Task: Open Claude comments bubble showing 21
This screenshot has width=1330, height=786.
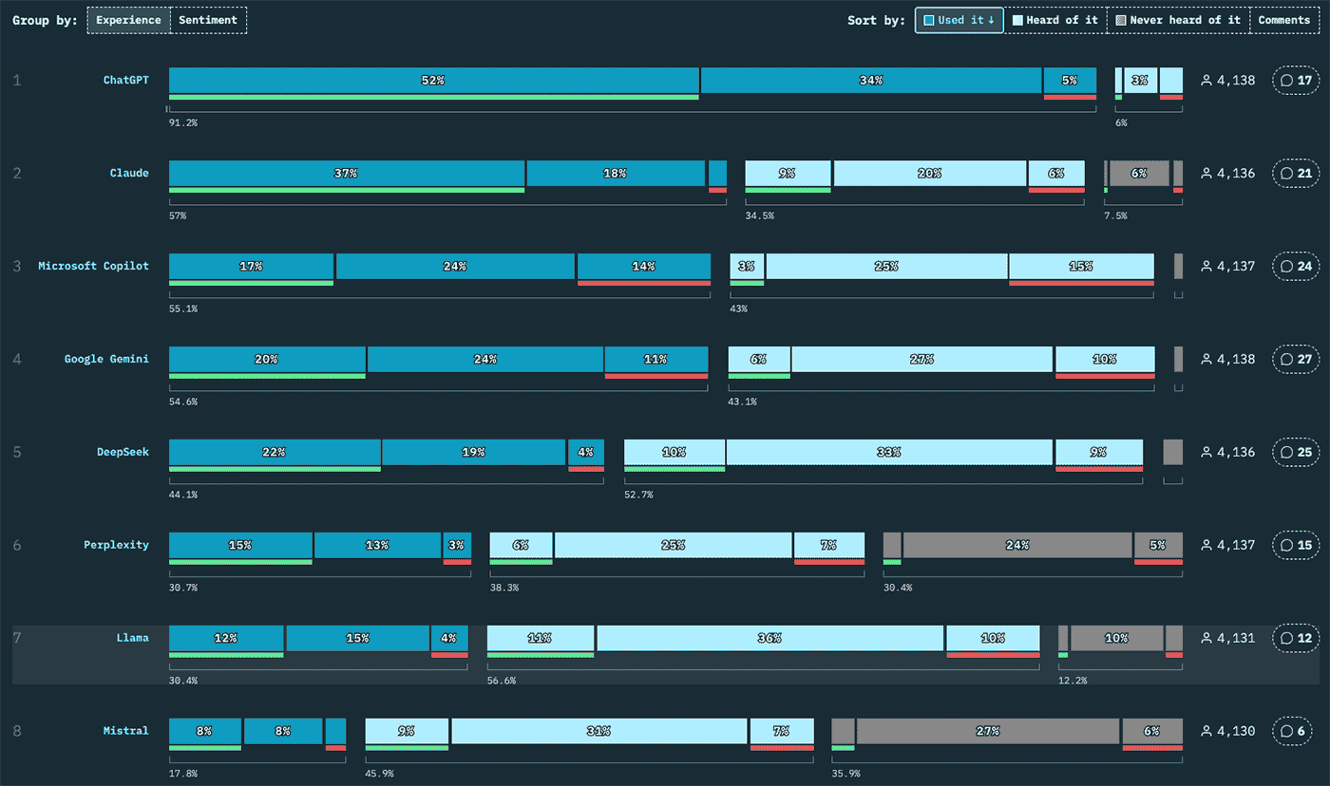Action: click(1297, 174)
